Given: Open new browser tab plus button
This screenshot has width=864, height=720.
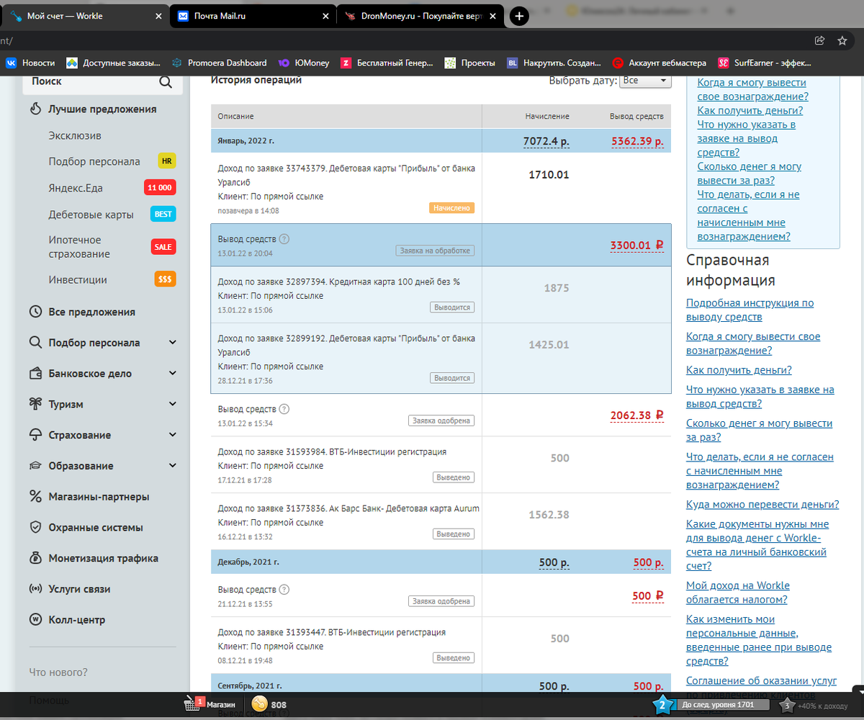Looking at the screenshot, I should 519,16.
